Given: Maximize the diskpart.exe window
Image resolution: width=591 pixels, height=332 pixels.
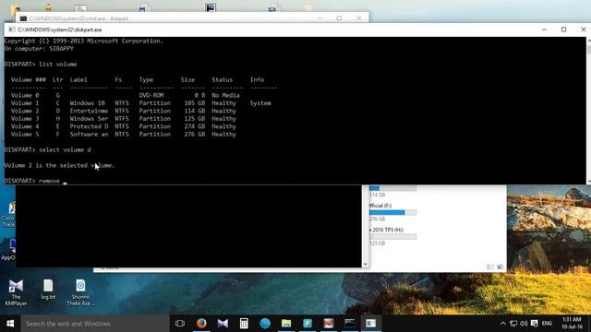Looking at the screenshot, I should [563, 30].
